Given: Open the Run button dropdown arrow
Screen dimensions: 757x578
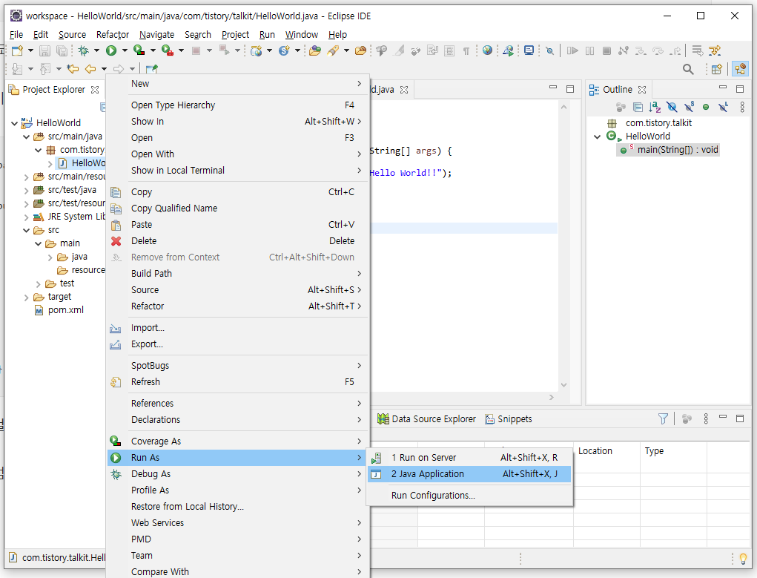Looking at the screenshot, I should [124, 50].
